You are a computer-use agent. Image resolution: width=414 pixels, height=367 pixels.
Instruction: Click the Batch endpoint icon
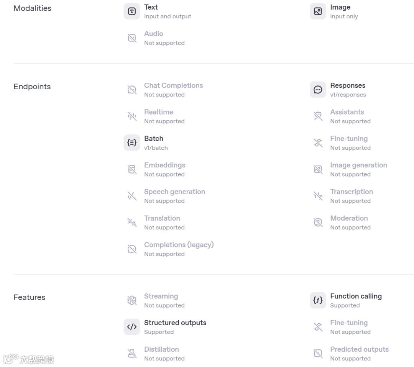tap(132, 143)
